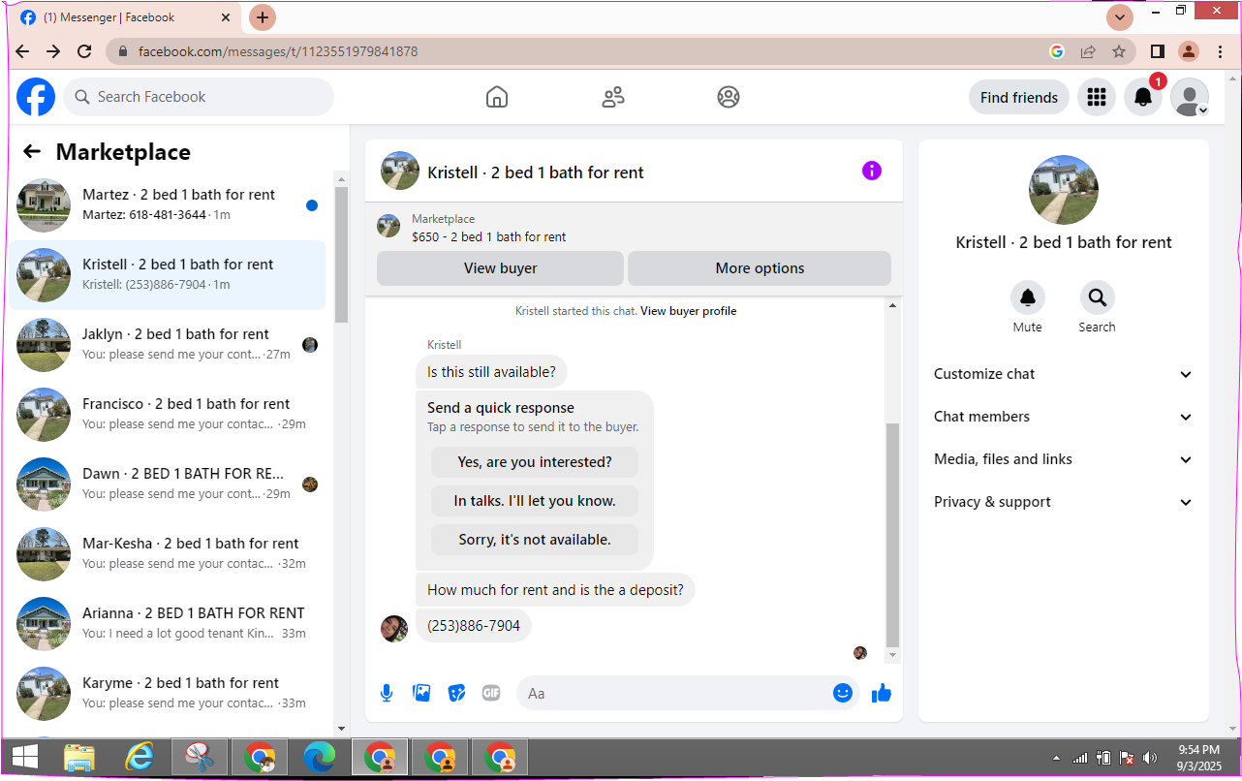Click the conversation list scrollbar
This screenshot has width=1242, height=781.
click(x=341, y=254)
